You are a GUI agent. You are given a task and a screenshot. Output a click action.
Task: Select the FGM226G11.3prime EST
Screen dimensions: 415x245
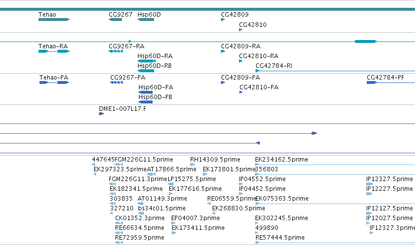[x=112, y=184]
